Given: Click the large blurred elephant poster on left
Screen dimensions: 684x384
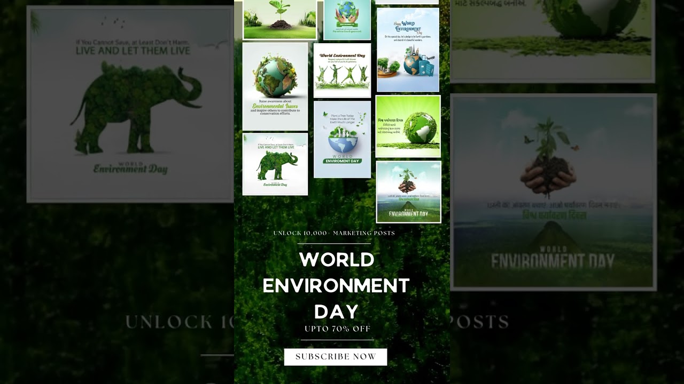Looking at the screenshot, I should point(130,105).
